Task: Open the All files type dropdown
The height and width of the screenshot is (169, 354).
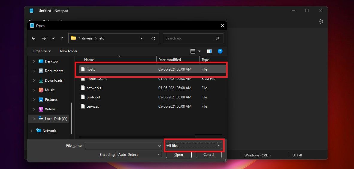Action: [x=194, y=146]
